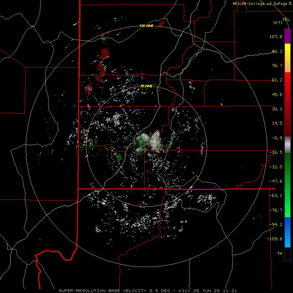Viewport: 293px width, 293px height.
Task: Select the -0.9 legend value
Action: tap(277, 138)
